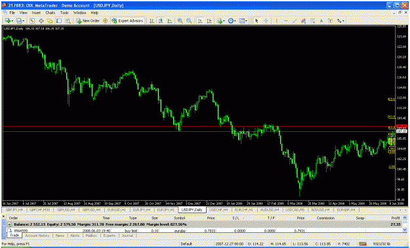Open the News terminal tab
The height and width of the screenshot is (248, 410).
pos(60,236)
